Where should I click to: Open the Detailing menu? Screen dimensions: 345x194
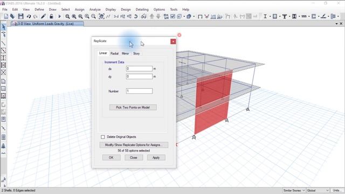click(x=142, y=10)
